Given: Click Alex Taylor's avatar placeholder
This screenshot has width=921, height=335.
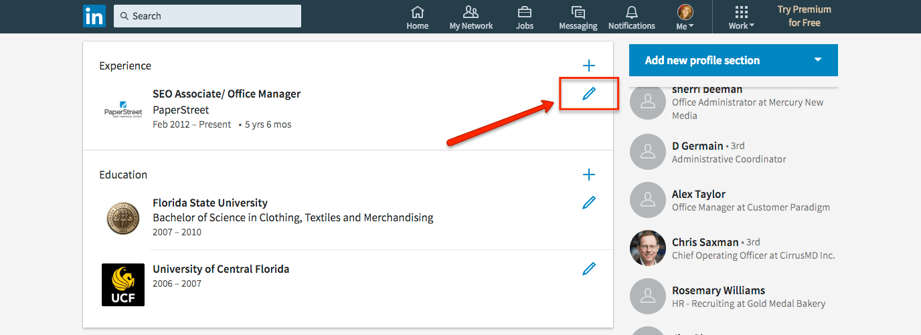Looking at the screenshot, I should pos(648,200).
